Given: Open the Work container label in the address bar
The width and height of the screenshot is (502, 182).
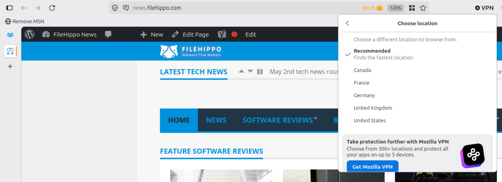Looking at the screenshot, I should click(x=372, y=8).
